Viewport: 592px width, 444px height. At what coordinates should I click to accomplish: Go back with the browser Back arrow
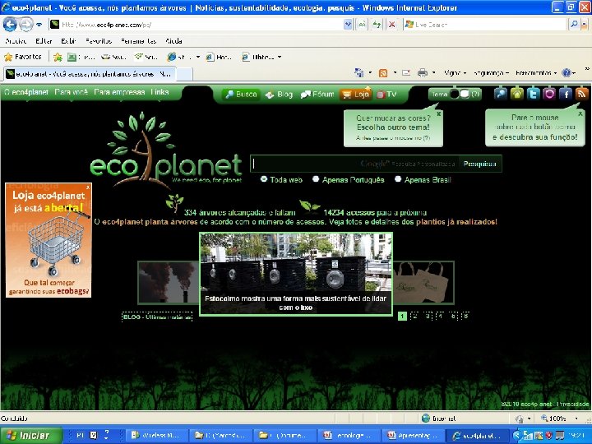pyautogui.click(x=10, y=25)
